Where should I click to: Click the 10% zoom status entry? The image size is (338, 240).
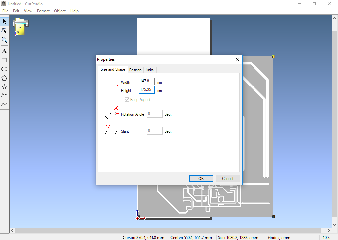[326, 237]
